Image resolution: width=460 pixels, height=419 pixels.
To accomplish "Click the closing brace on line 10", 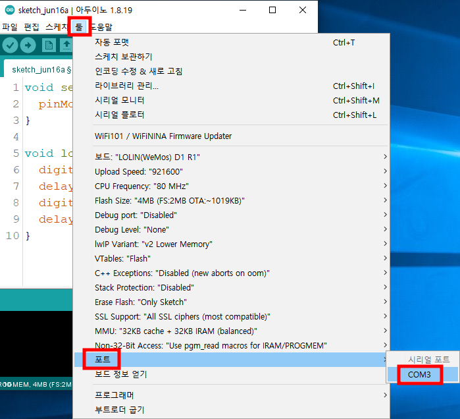I will (x=28, y=236).
